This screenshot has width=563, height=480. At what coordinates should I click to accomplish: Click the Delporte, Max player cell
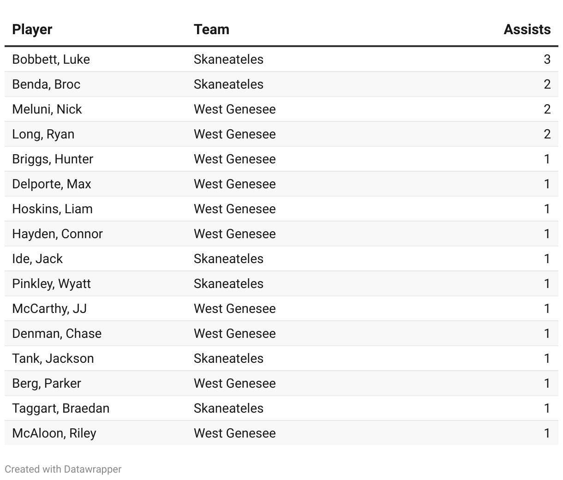[52, 184]
